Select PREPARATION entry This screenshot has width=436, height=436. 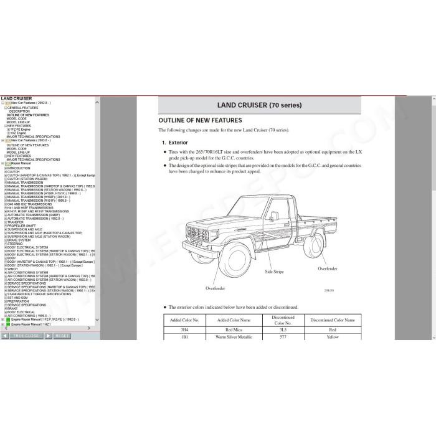coord(18,301)
